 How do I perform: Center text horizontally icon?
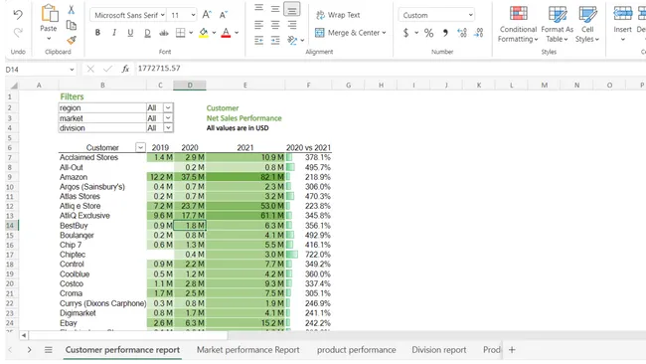(275, 25)
